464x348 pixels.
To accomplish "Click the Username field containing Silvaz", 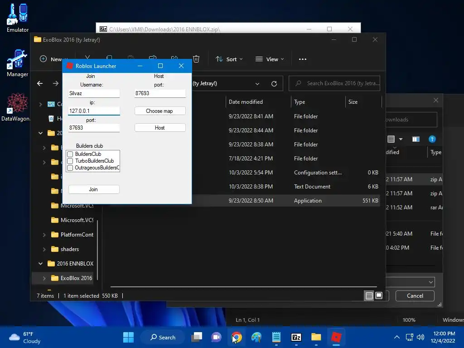I will point(94,93).
